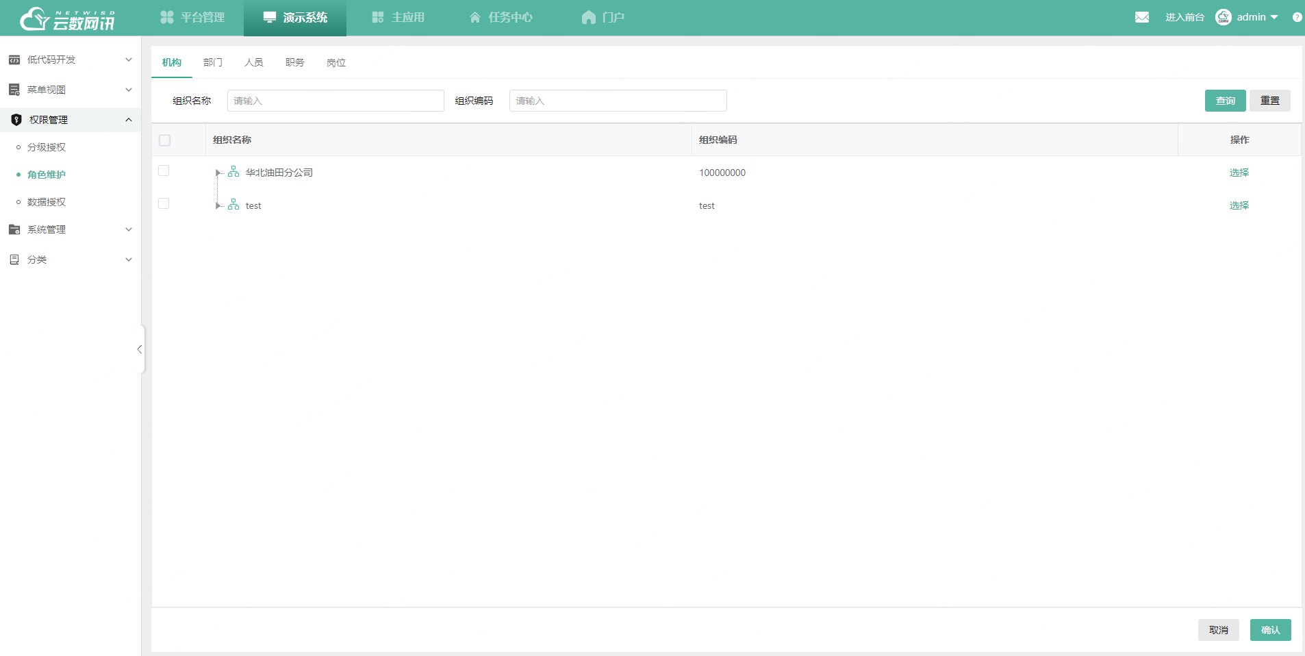Click the organization icon beside 华北油田分公司

click(233, 172)
